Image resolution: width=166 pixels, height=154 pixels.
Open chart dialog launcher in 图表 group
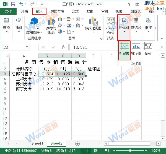pyautogui.click(x=101, y=39)
